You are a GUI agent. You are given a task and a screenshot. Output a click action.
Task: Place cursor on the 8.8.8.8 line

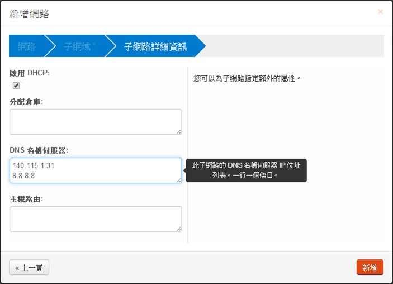pyautogui.click(x=25, y=175)
